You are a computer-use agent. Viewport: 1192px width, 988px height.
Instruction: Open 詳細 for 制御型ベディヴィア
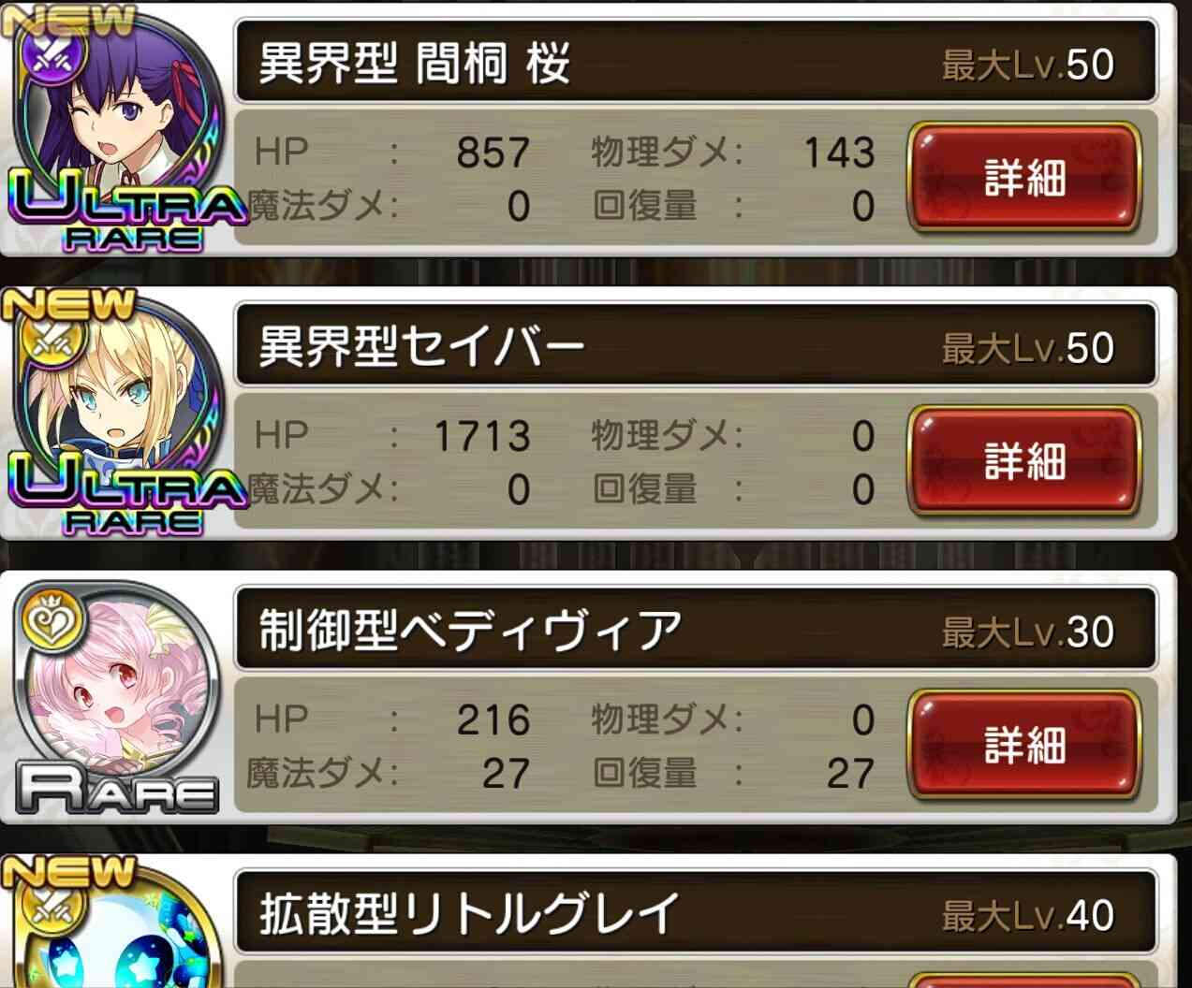[1024, 746]
